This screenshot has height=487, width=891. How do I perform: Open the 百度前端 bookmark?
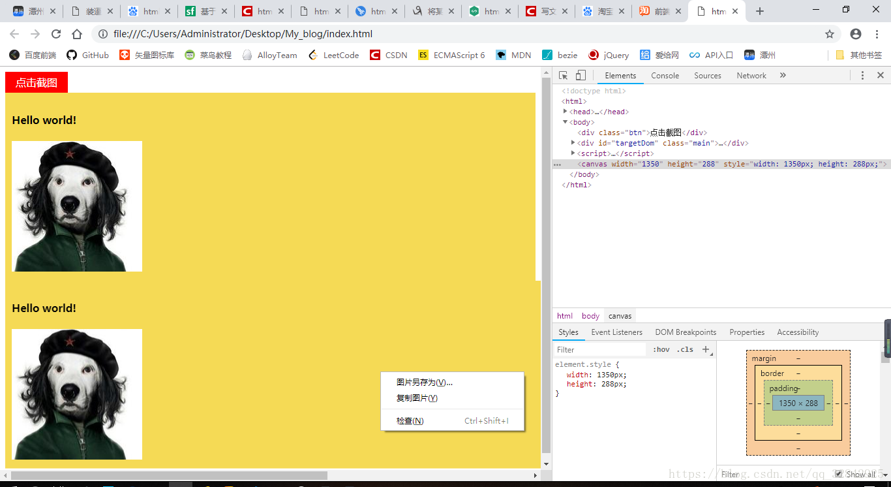33,55
